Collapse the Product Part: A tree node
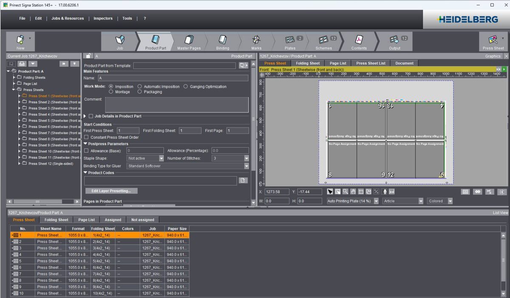510x298 pixels. click(9, 71)
